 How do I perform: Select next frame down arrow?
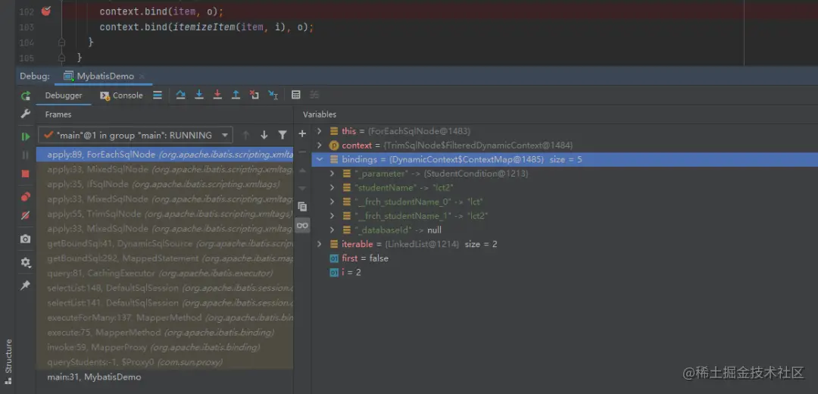click(x=264, y=135)
